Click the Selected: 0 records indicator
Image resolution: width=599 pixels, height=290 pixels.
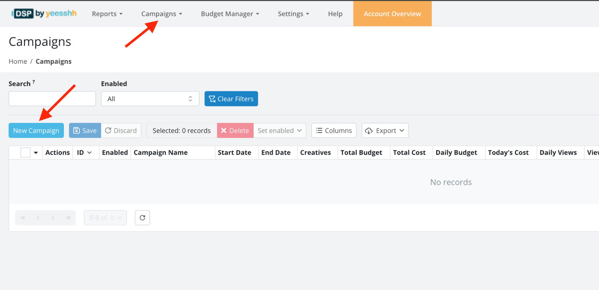click(182, 131)
